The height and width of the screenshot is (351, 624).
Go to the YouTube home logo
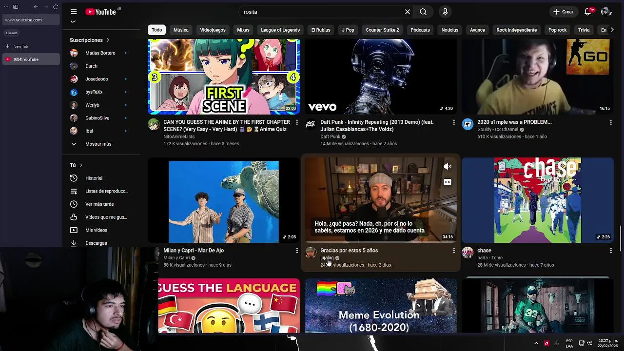coord(100,12)
